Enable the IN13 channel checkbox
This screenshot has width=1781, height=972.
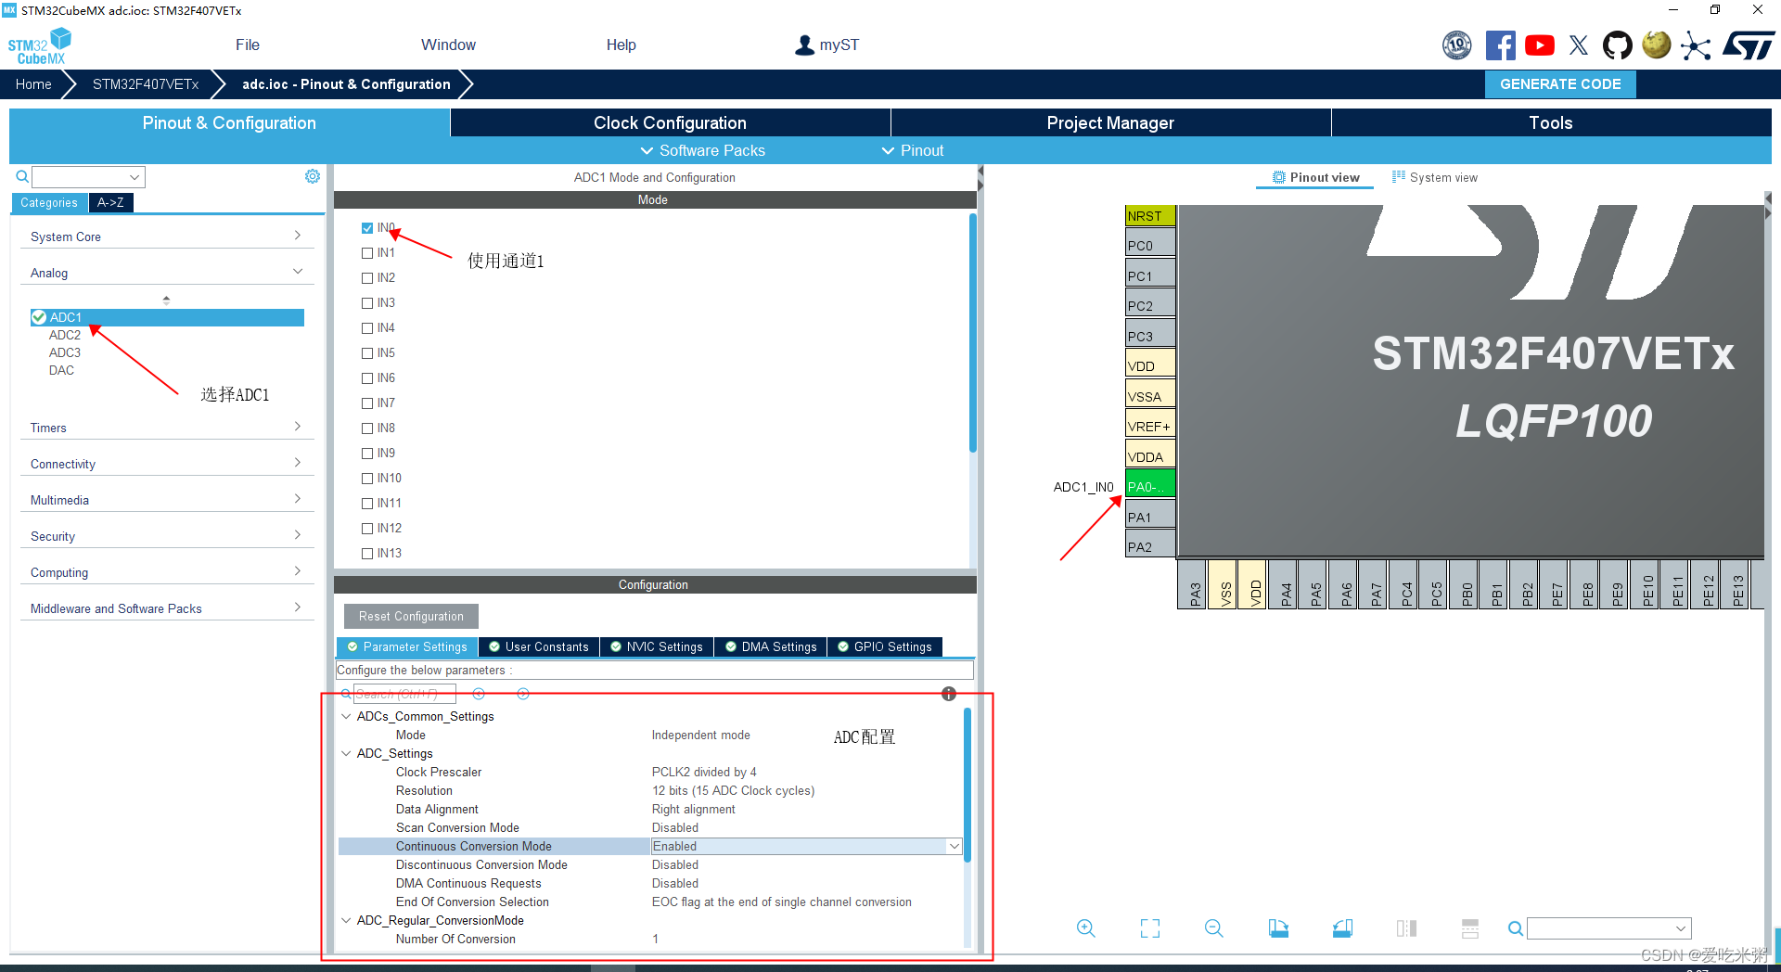[x=367, y=554]
